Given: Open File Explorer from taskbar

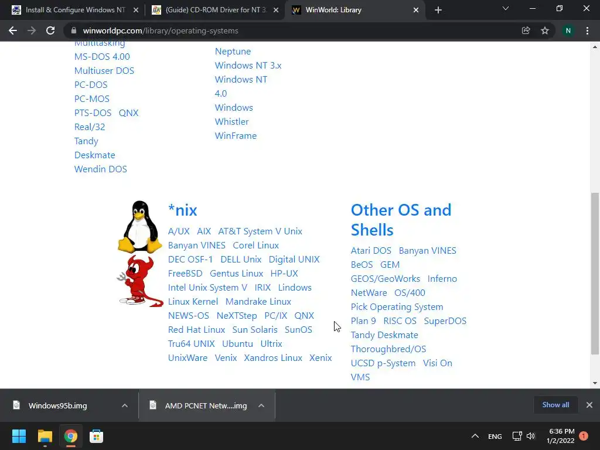Looking at the screenshot, I should coord(45,436).
